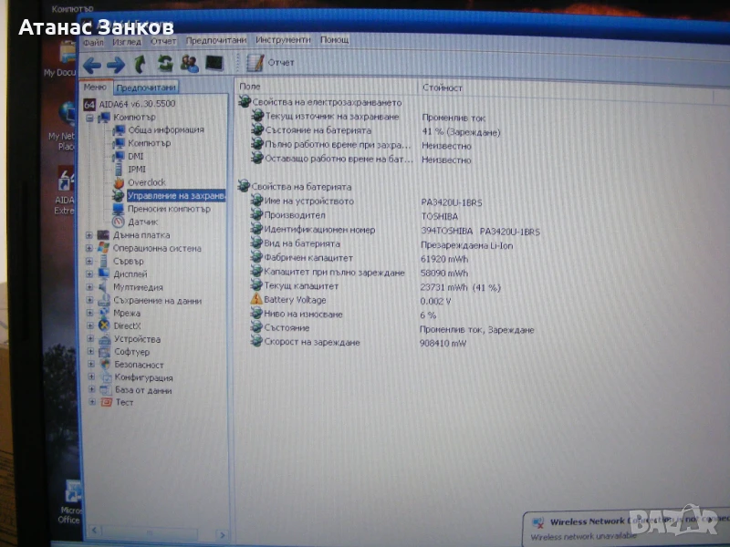Click the blue Forward arrow in toolbar
The width and height of the screenshot is (730, 547).
click(116, 64)
